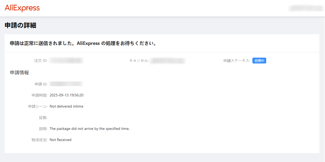This screenshot has height=162, width=325.
Task: Click the Not delivered intime text
Action: point(66,106)
